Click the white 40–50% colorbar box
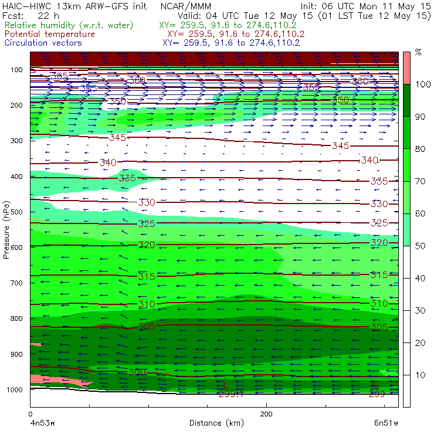434x434 pixels. point(406,262)
